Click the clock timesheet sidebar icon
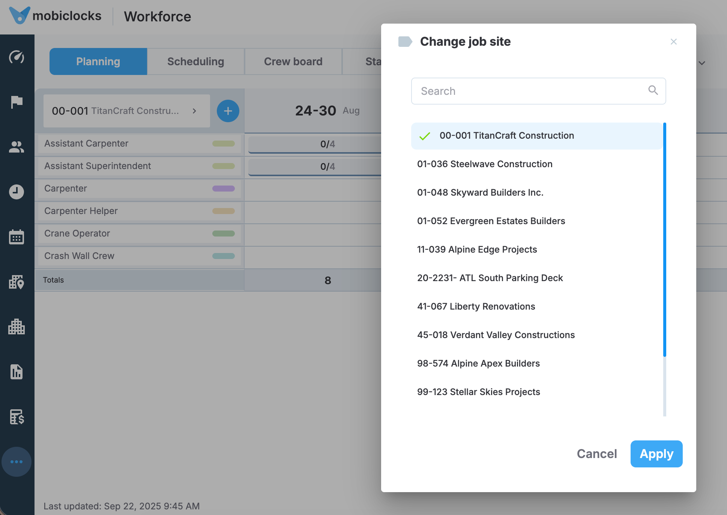 pyautogui.click(x=17, y=192)
